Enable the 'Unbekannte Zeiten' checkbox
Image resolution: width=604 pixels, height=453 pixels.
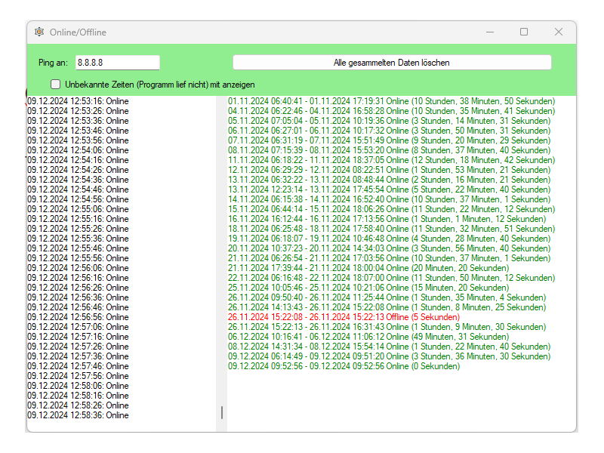tap(56, 84)
